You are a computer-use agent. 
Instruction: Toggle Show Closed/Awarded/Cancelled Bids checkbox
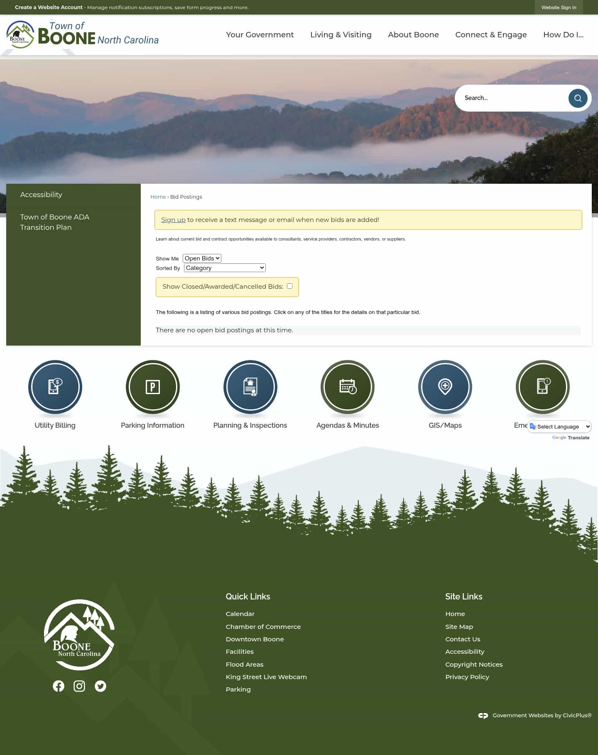point(290,286)
